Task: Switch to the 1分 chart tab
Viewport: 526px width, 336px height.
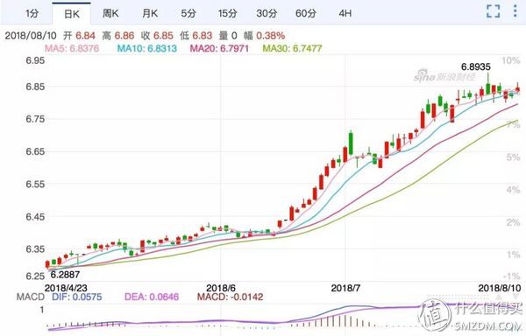Action: point(32,13)
